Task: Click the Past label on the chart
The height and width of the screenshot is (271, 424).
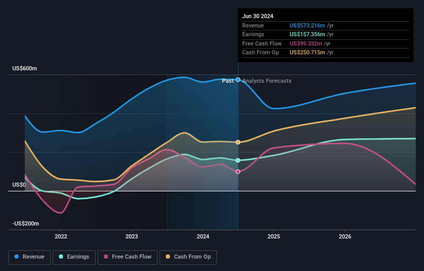Action: (228, 81)
